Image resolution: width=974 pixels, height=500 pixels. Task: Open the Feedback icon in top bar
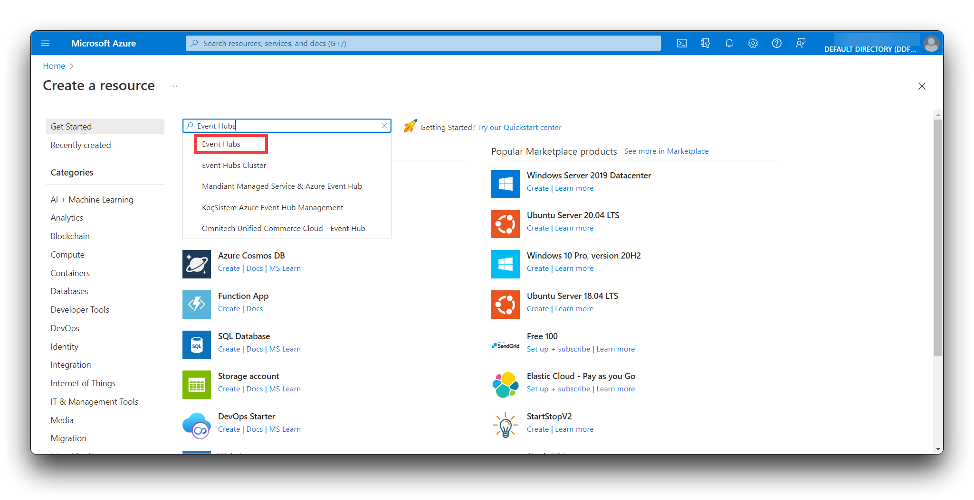coord(801,43)
